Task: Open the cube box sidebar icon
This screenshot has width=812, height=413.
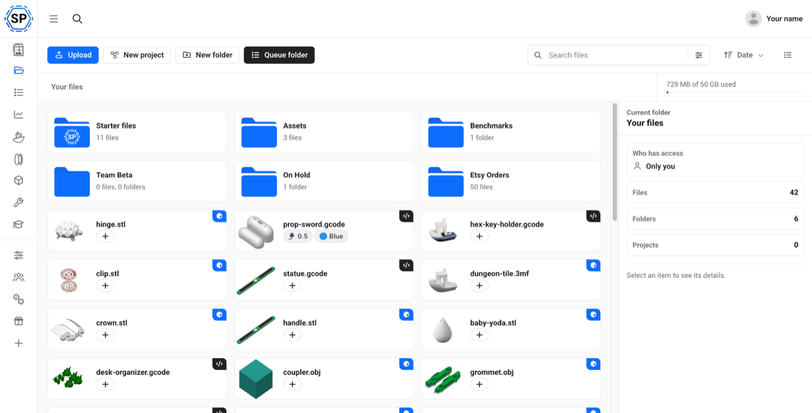Action: tap(18, 181)
